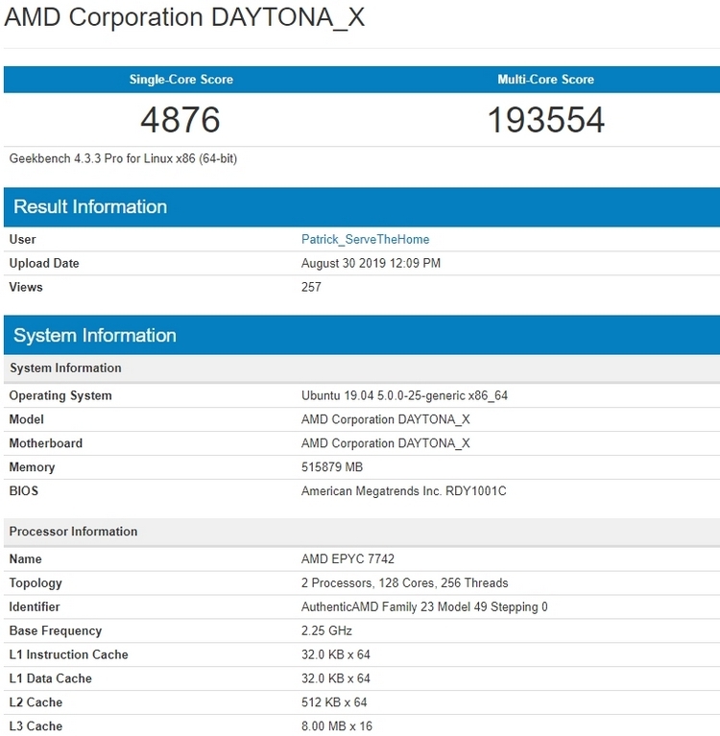Select the multi-core score value 193554

(x=545, y=120)
